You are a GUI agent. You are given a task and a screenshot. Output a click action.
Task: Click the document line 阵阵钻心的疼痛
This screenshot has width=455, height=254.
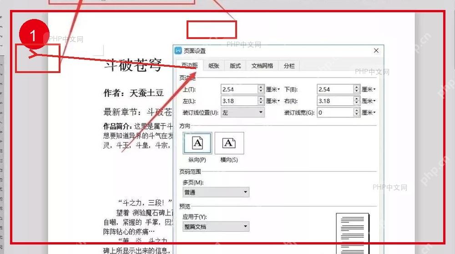click(129, 231)
